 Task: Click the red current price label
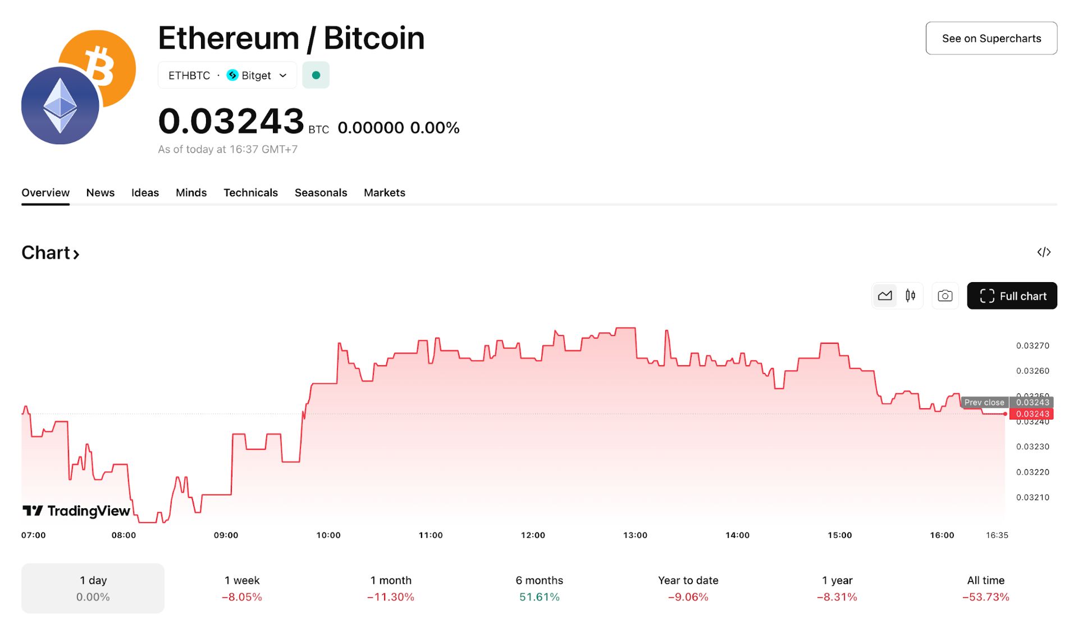(x=1031, y=414)
